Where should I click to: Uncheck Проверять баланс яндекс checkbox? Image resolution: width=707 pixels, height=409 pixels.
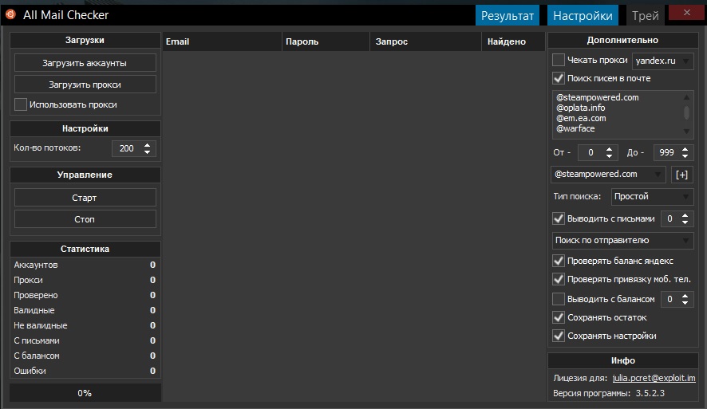(x=559, y=261)
